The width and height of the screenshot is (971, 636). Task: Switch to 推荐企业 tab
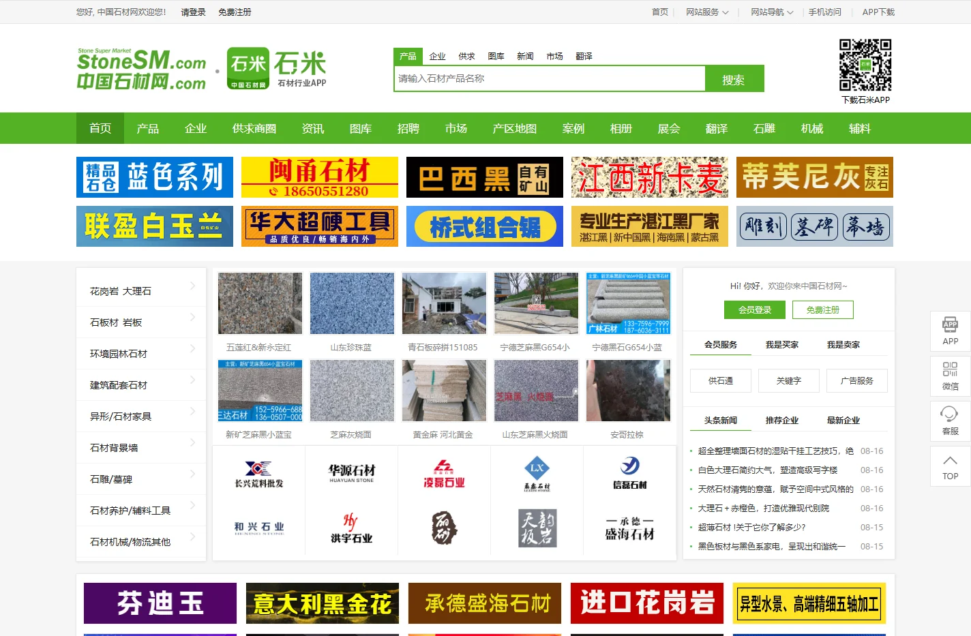(x=782, y=421)
